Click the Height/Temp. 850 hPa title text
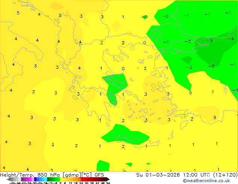This screenshot has height=184, width=238. (x=30, y=175)
